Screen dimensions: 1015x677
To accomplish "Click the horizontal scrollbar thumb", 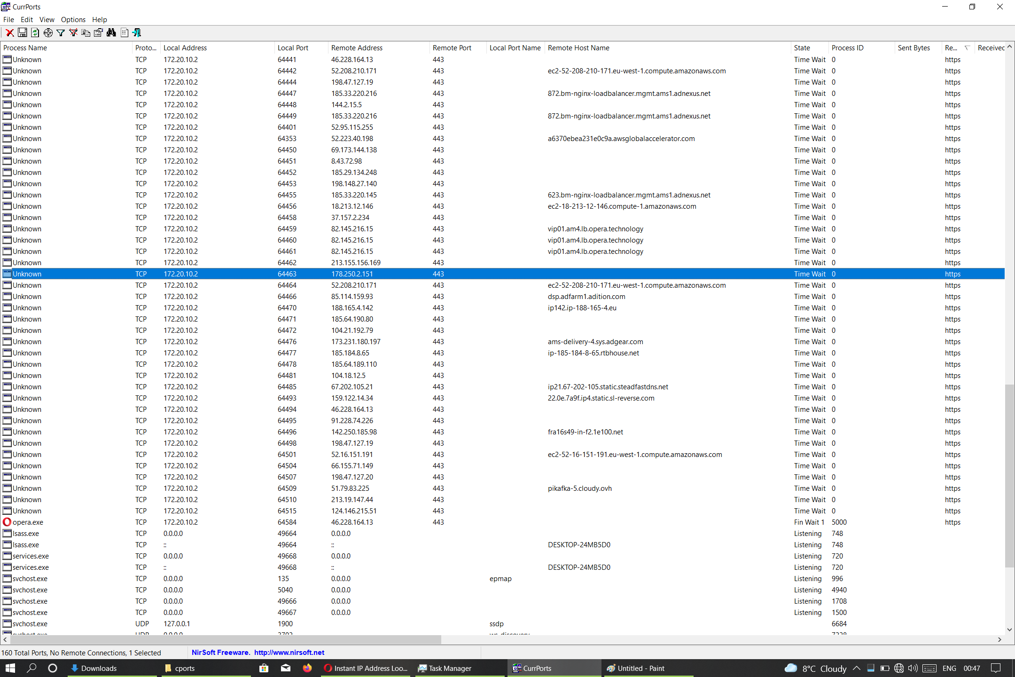I will point(225,639).
